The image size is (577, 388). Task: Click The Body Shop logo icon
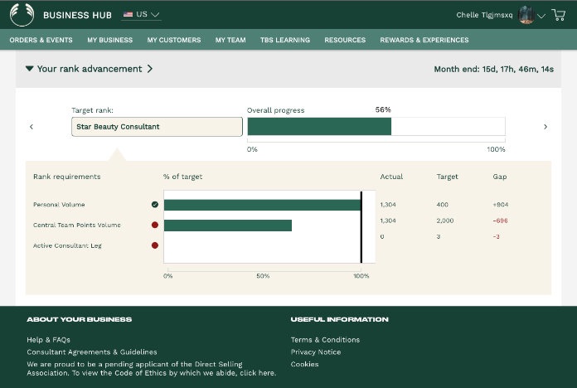pos(22,15)
